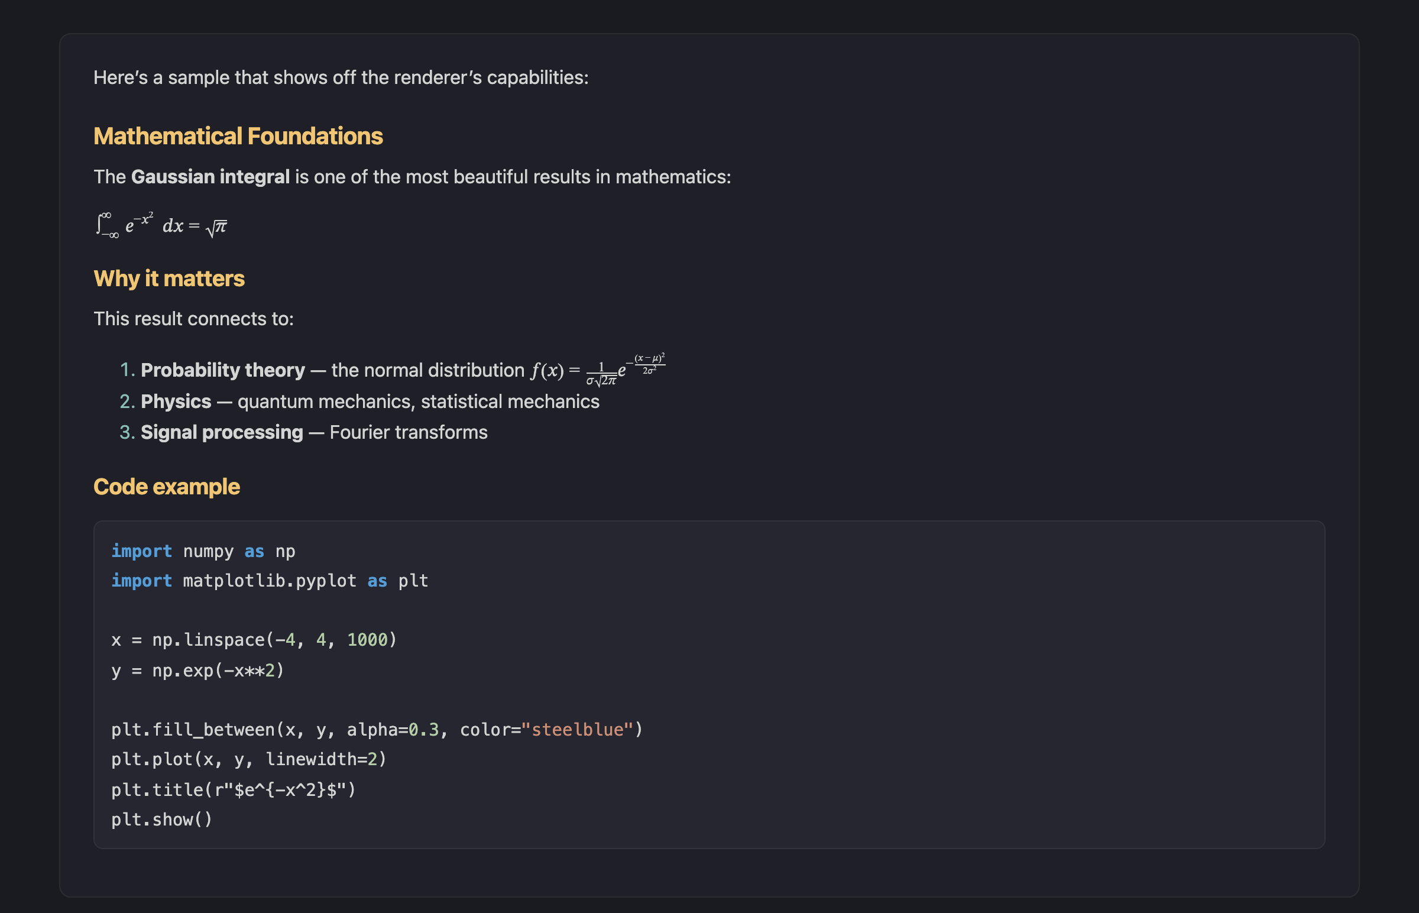This screenshot has width=1419, height=913.
Task: Click the plt.fill_between code line
Action: point(377,730)
